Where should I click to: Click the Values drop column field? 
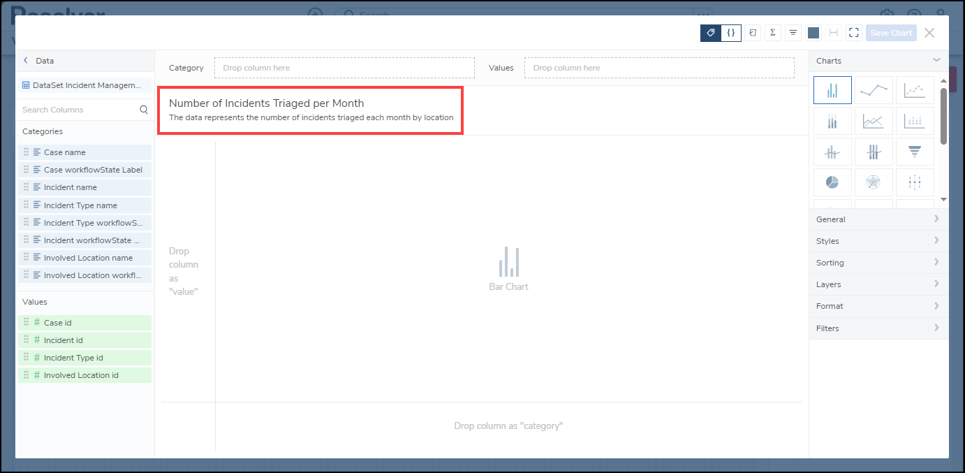click(x=659, y=68)
